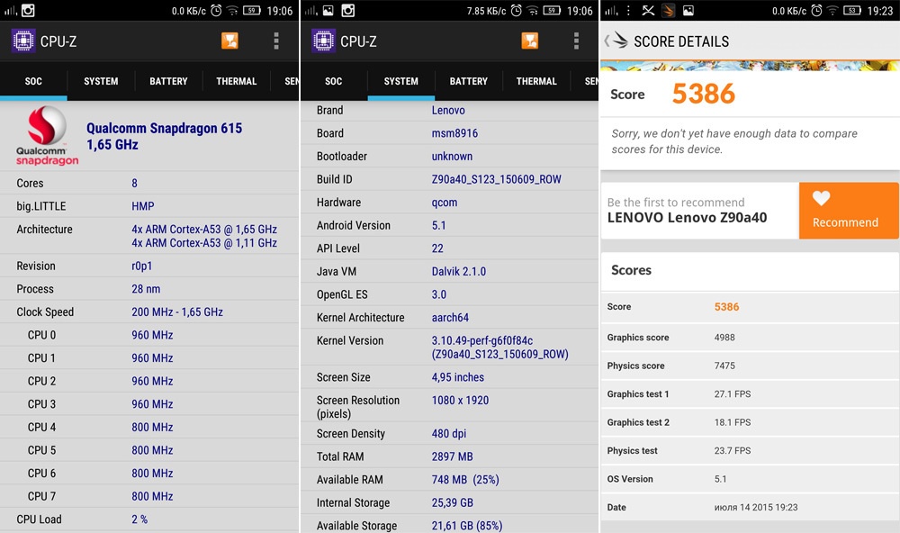This screenshot has width=900, height=533.
Task: Tap Date row 'июля 14 2015 19:23'
Action: tap(750, 507)
